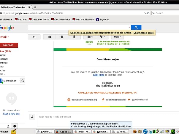The image size is (179, 134).
Task: Open the Customer Portal bookmark
Action: point(39,19)
